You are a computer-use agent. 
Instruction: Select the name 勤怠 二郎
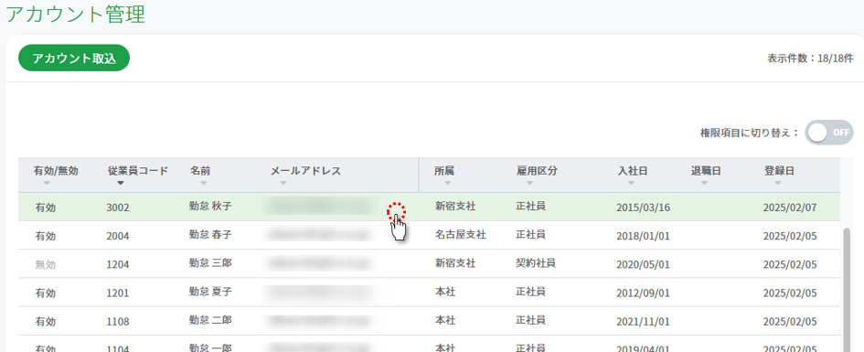click(x=210, y=321)
